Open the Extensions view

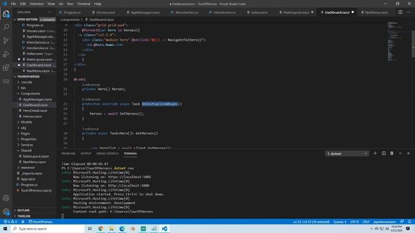[6, 67]
